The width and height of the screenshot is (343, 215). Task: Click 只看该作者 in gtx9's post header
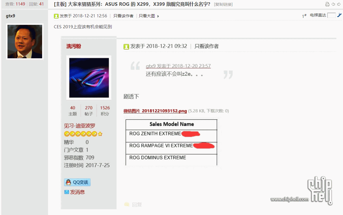coord(123,16)
